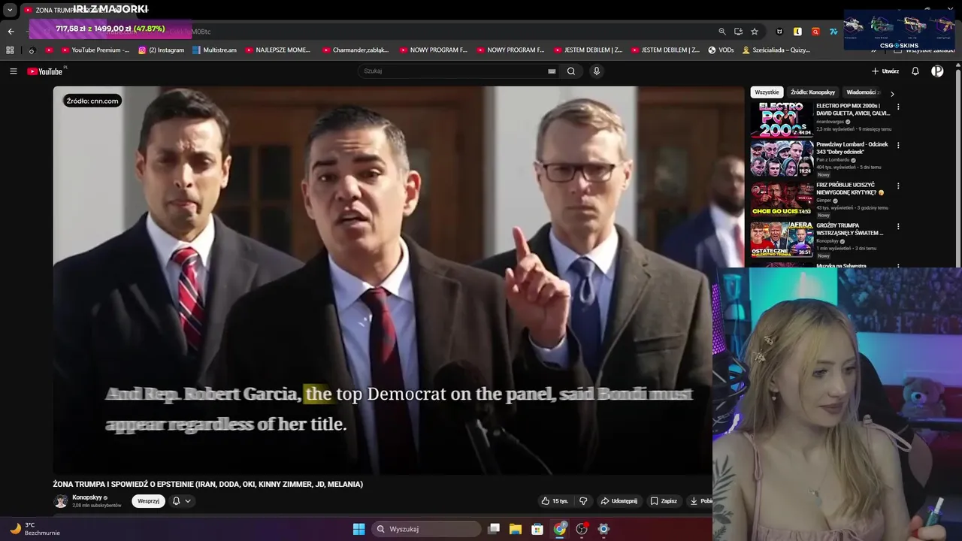Show more filter chips with the right arrow
This screenshot has height=541, width=962.
tap(892, 93)
